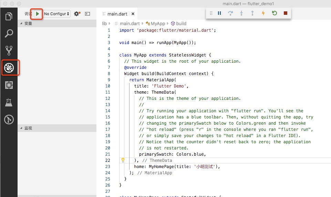The height and width of the screenshot is (197, 331).
Task: Click line number 23 in the gutter
Action: point(108,167)
